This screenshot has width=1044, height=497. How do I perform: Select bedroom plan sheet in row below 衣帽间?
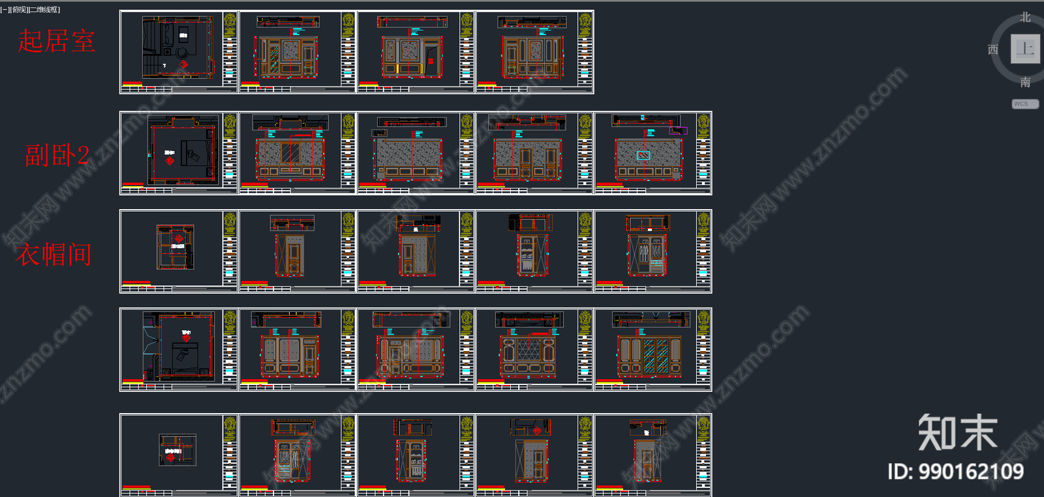coord(179,350)
